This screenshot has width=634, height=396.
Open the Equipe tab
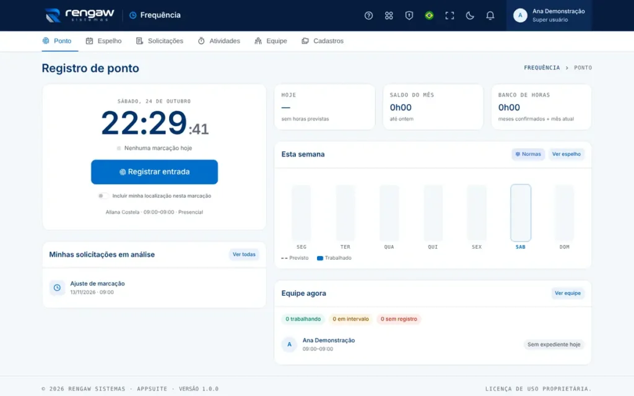pyautogui.click(x=271, y=41)
